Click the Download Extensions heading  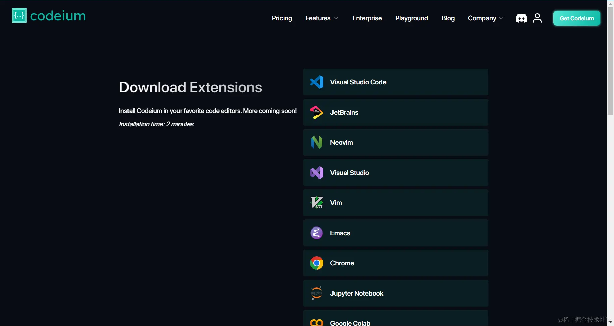pos(191,87)
